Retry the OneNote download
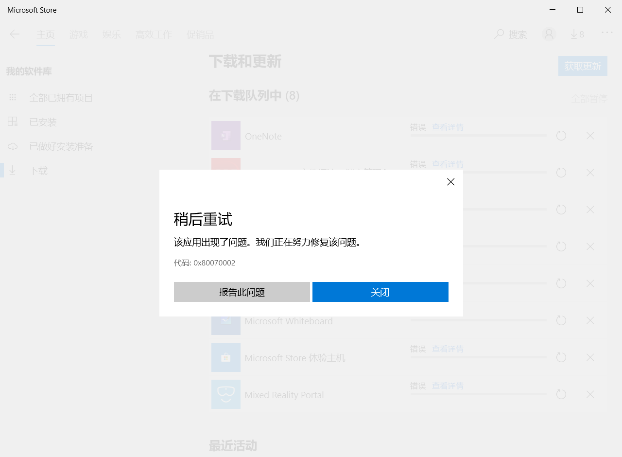Viewport: 622px width, 457px height. pyautogui.click(x=561, y=136)
